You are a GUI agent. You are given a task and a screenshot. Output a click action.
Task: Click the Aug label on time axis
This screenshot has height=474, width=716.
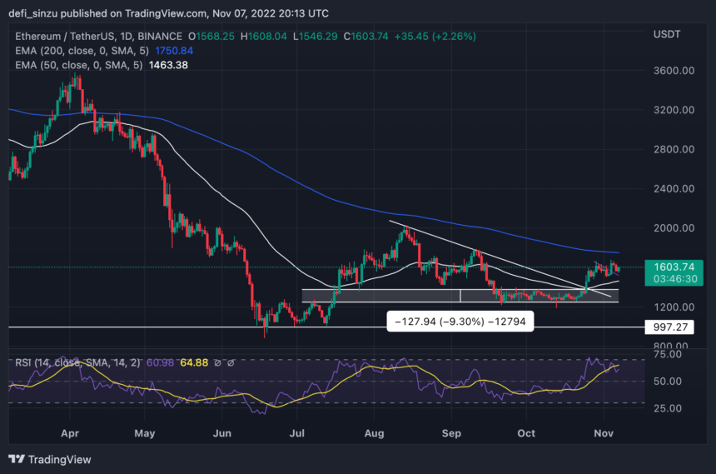(374, 434)
